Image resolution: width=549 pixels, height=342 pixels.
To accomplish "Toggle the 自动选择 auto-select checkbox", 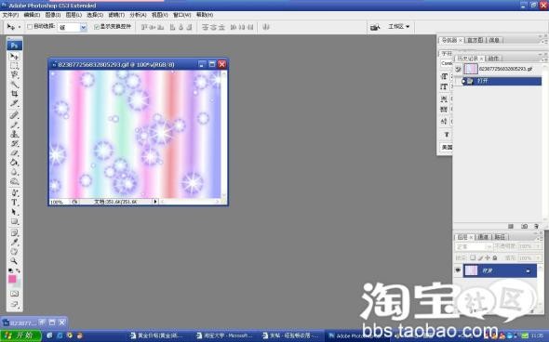I will 30,27.
